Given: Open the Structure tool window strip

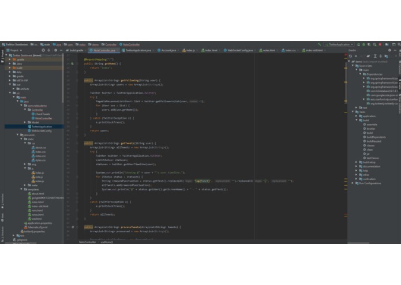Looking at the screenshot, I should coord(2,234).
